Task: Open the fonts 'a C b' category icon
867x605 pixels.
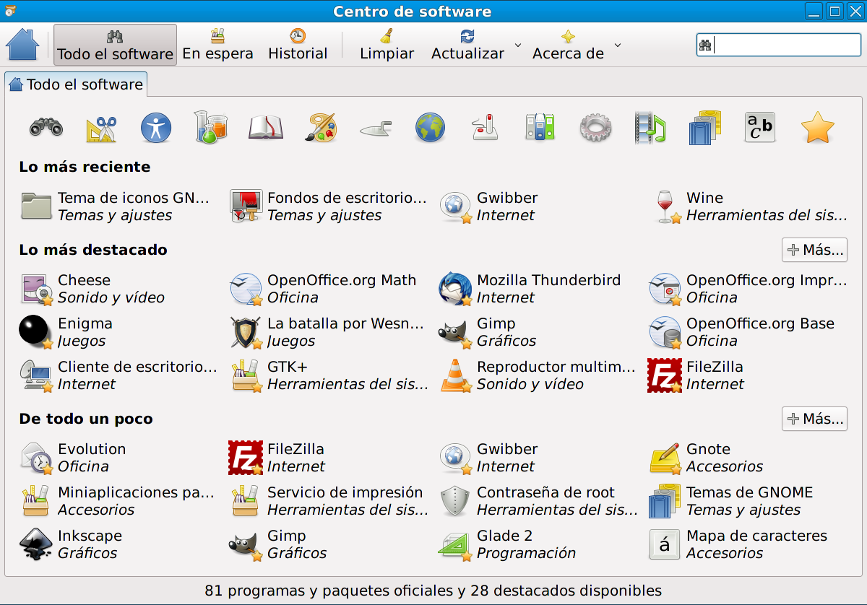Action: click(760, 128)
